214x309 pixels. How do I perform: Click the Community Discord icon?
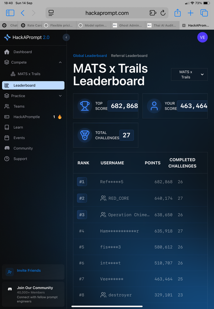click(x=7, y=148)
